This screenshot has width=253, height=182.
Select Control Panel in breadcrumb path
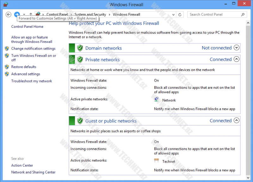pyautogui.click(x=57, y=15)
